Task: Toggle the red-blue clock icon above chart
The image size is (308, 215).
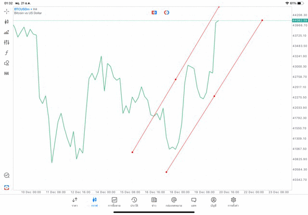Action: [x=167, y=13]
